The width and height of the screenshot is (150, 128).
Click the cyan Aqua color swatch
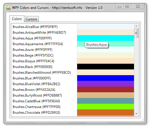[x=105, y=38]
